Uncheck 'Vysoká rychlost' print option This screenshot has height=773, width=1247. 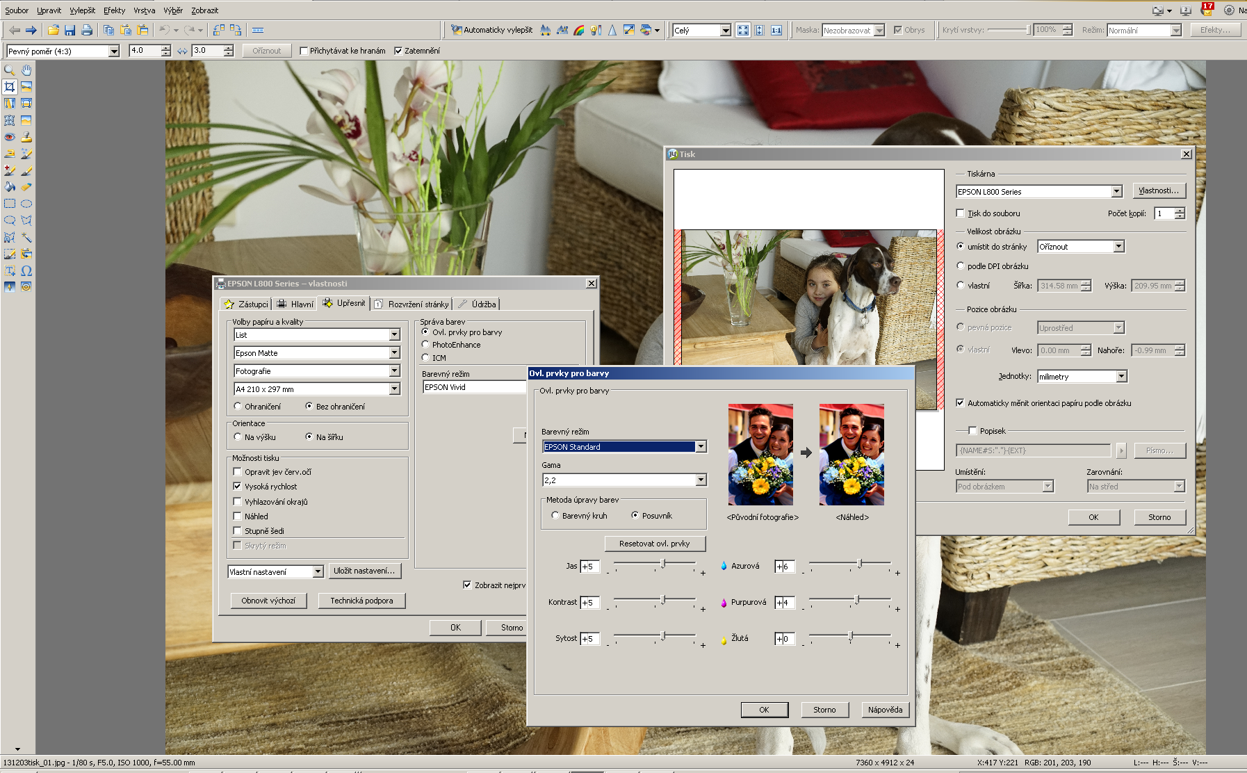pos(238,487)
